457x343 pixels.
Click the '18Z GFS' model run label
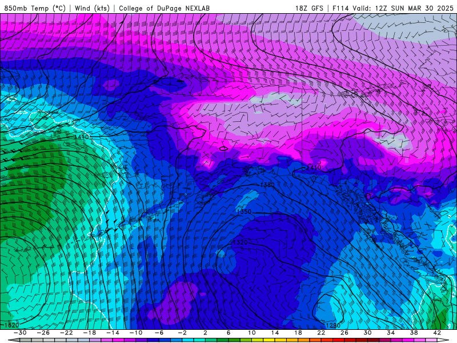point(309,9)
